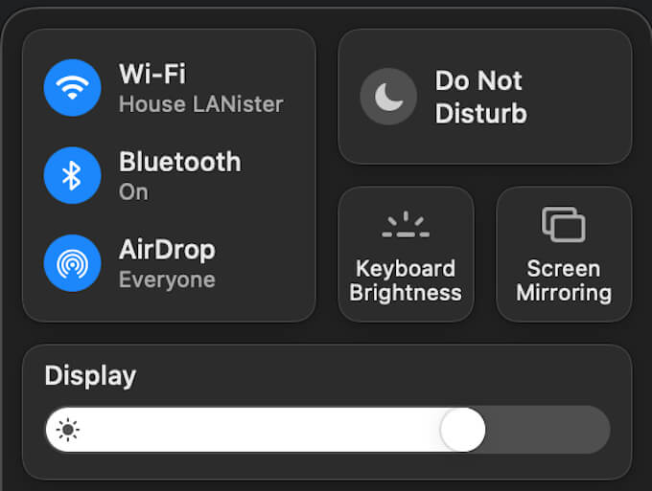Click the dark unfilled end of Display slider
The width and height of the screenshot is (652, 491).
point(551,430)
